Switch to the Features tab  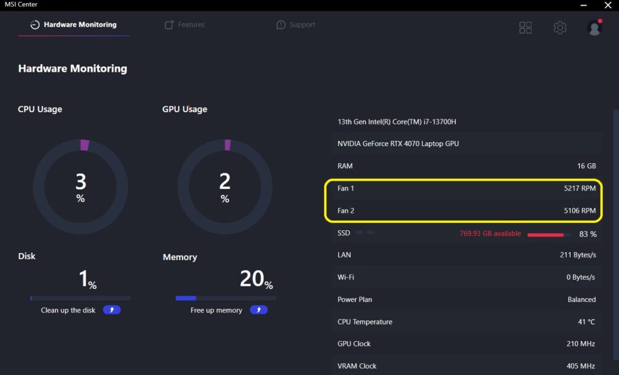point(191,25)
